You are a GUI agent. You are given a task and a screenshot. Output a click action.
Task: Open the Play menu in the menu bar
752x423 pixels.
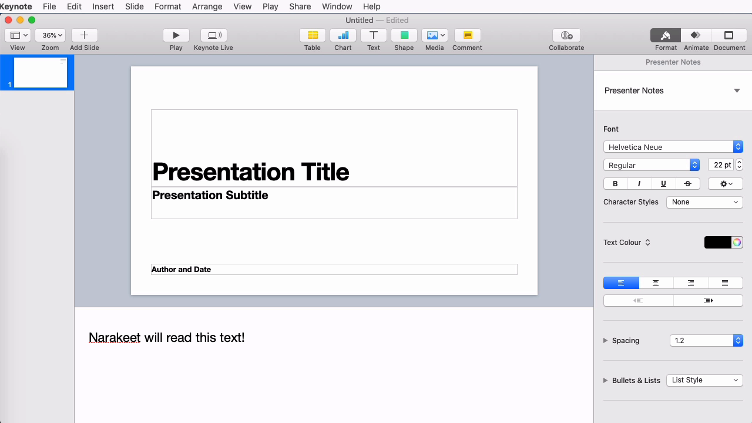270,6
